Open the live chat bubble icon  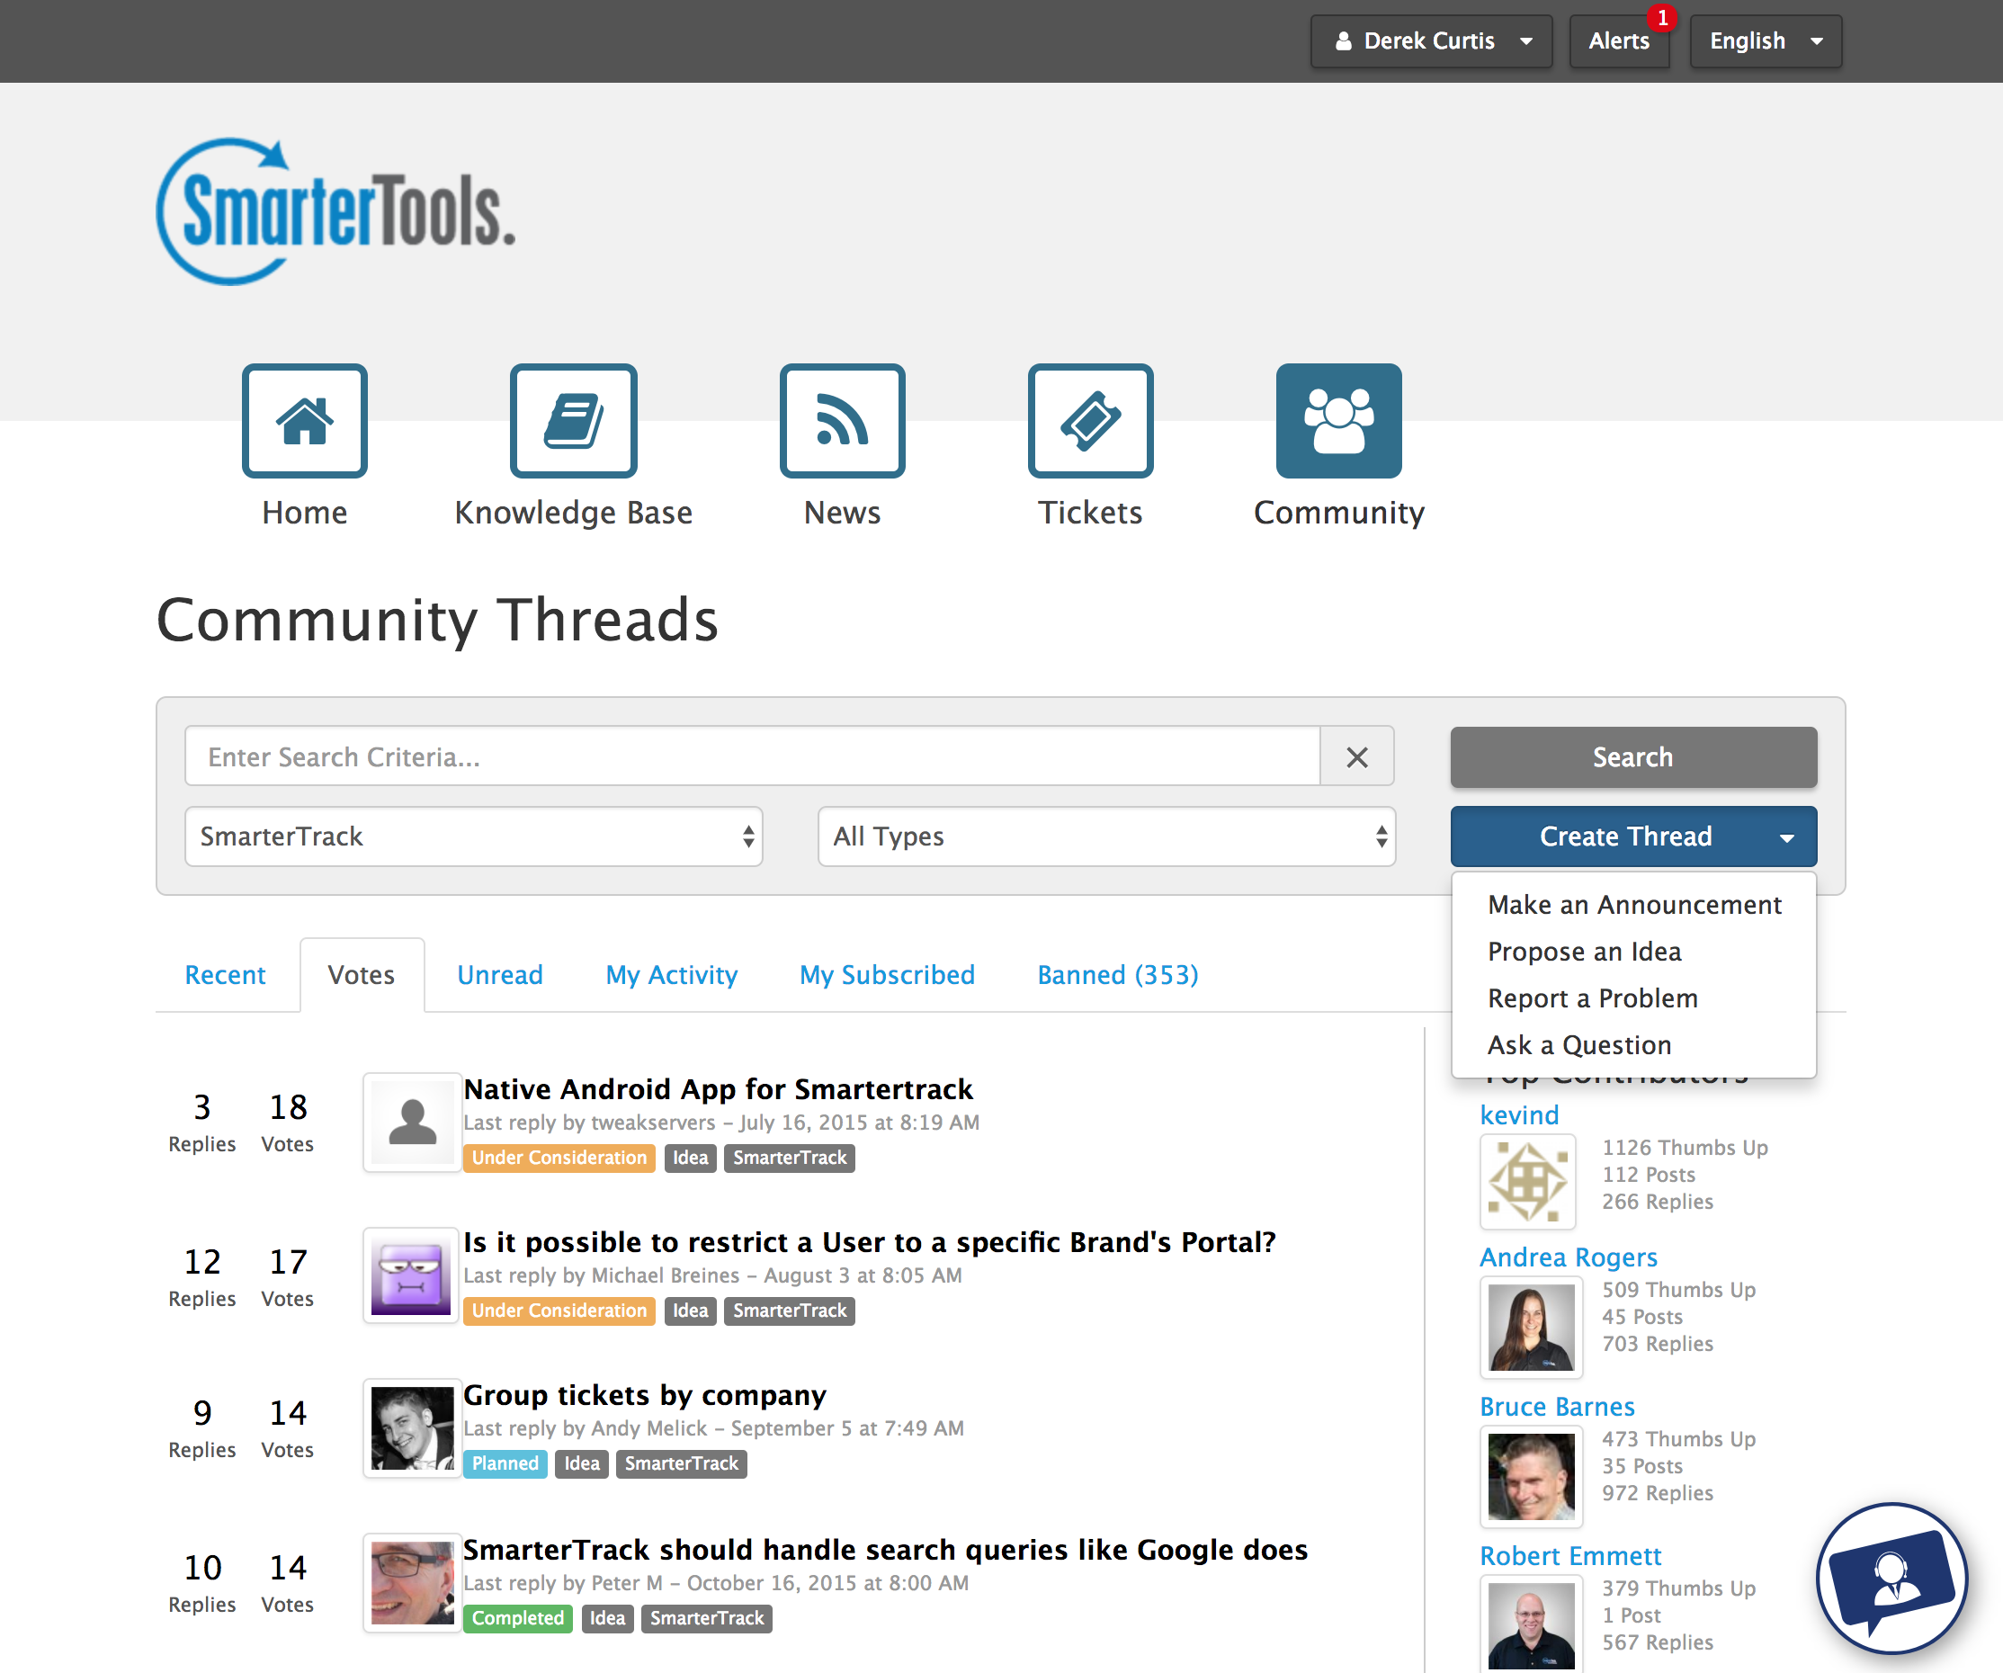(1892, 1578)
